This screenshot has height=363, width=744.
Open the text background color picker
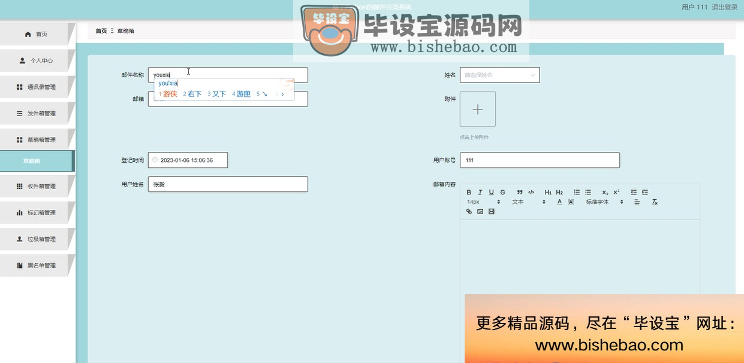(x=571, y=202)
